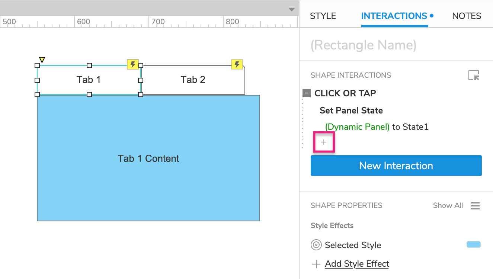Collapse the Click or Tap interaction

307,93
